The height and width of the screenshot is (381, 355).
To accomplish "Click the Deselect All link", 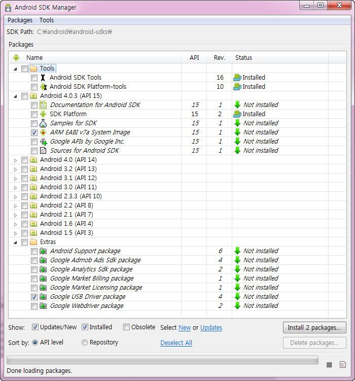I will point(176,343).
